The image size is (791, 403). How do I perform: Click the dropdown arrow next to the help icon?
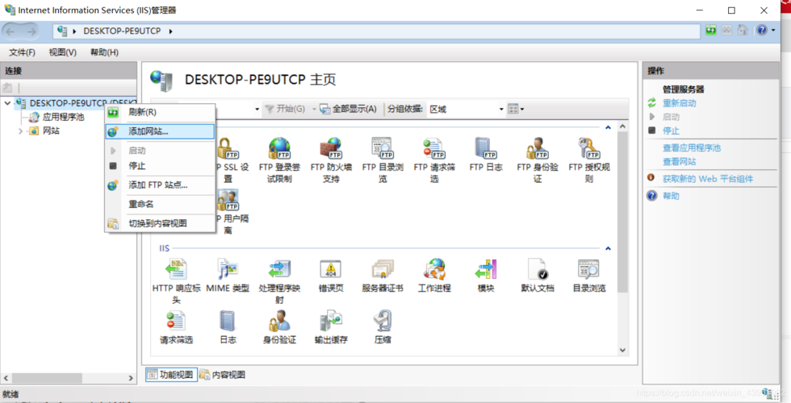(773, 31)
